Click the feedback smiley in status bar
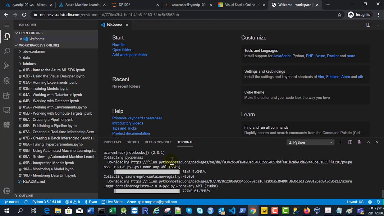 tap(370, 202)
